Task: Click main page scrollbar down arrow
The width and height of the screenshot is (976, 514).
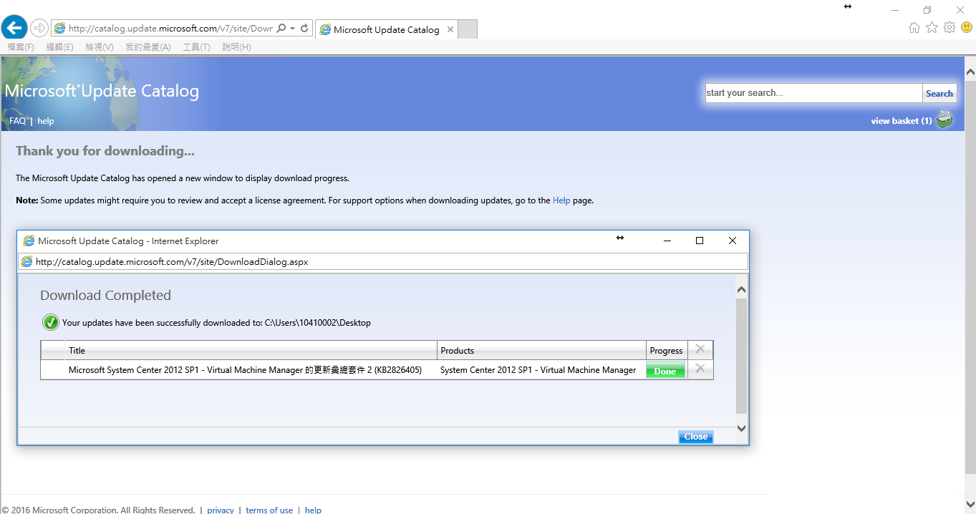Action: coord(970,505)
